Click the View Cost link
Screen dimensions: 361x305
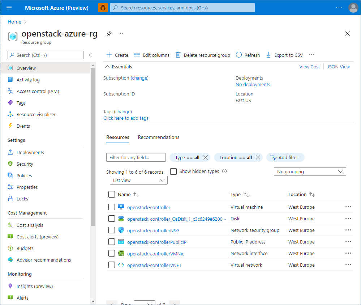point(309,67)
